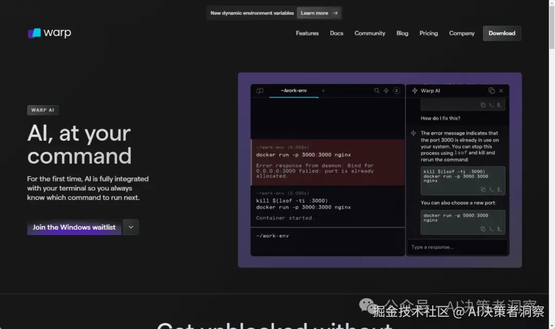Open the Features menu item
The height and width of the screenshot is (329, 555).
pyautogui.click(x=307, y=33)
